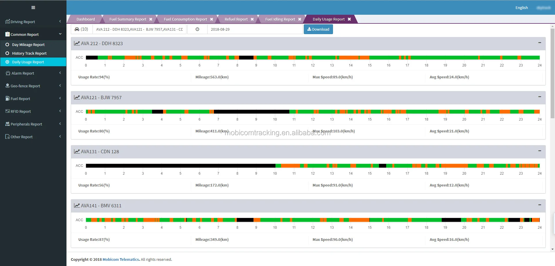Open the Mobicom Telematics footer link

pos(121,259)
